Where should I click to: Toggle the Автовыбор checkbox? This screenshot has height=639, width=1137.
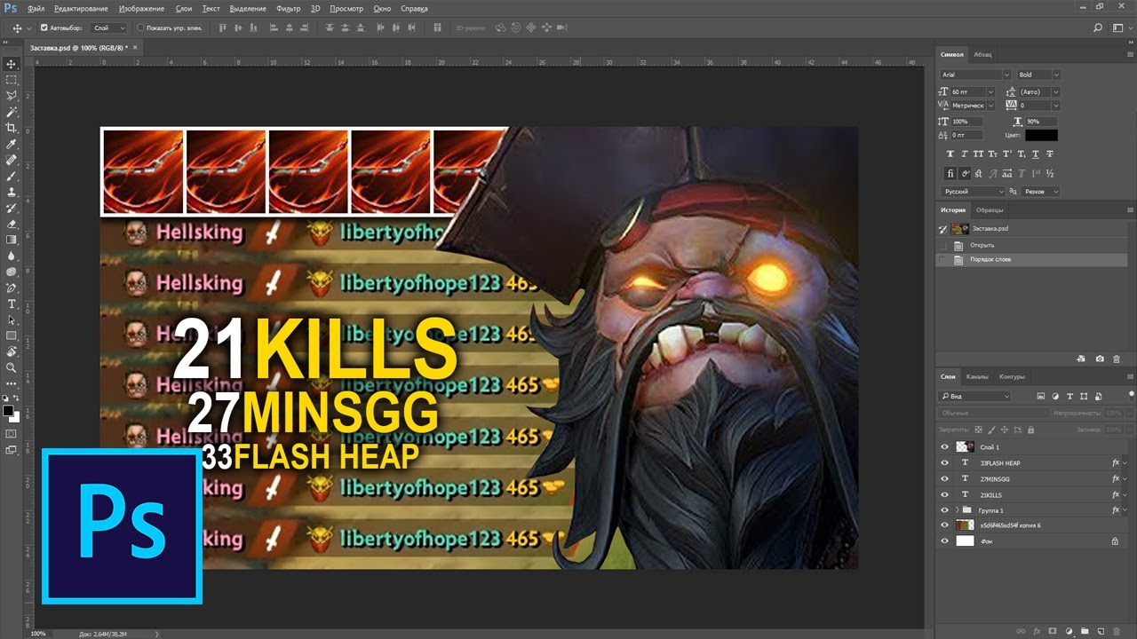coord(44,28)
